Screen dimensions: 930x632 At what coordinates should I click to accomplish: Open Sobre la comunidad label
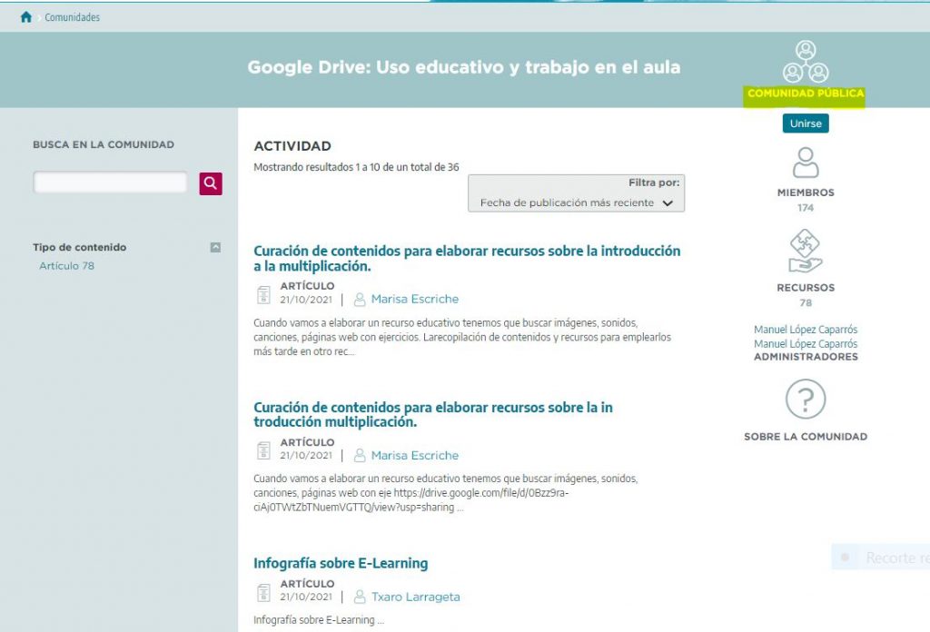pyautogui.click(x=806, y=437)
